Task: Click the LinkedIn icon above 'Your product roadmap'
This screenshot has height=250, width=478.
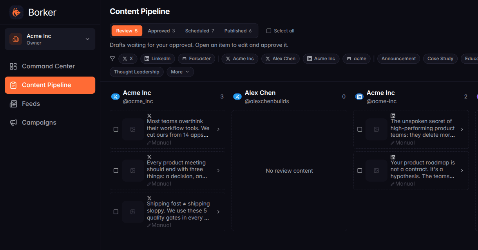Action: click(x=393, y=157)
